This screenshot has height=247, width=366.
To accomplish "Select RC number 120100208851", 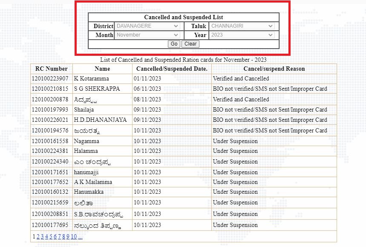I will 50,214.
